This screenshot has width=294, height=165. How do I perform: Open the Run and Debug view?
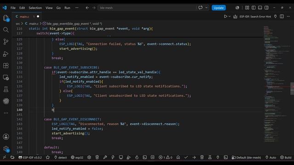click(x=6, y=54)
